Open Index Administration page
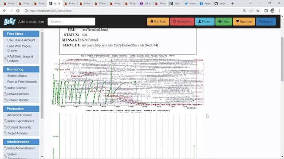This screenshot has height=159, width=284. coord(21,148)
